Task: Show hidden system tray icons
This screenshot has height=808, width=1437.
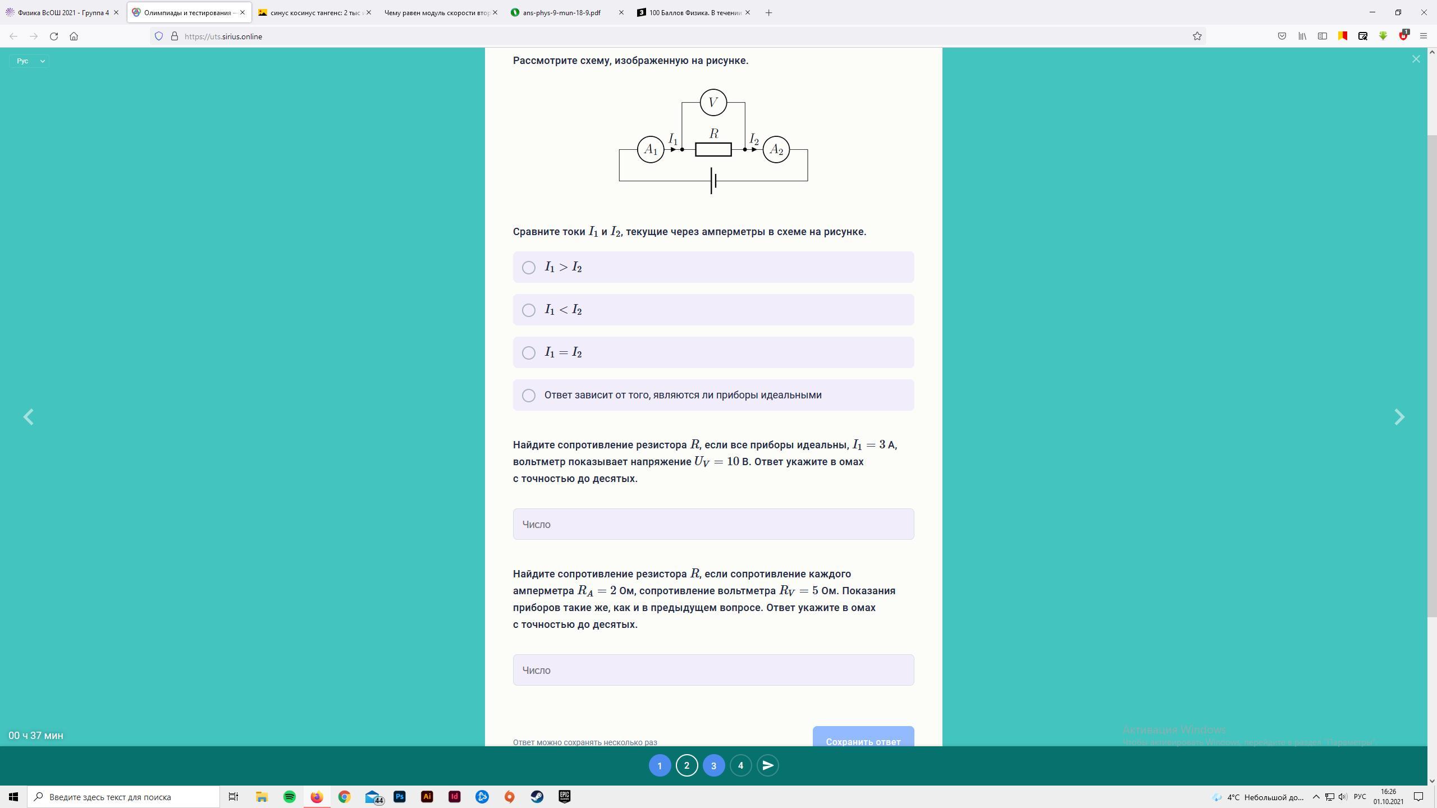Action: 1316,797
